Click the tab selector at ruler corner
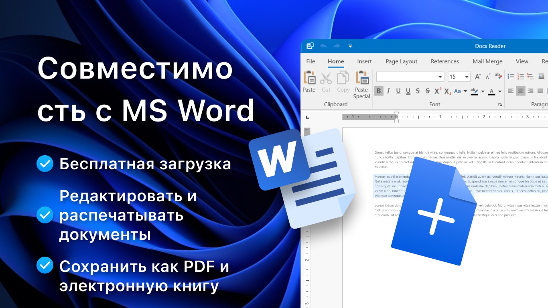The height and width of the screenshot is (308, 548). [307, 117]
